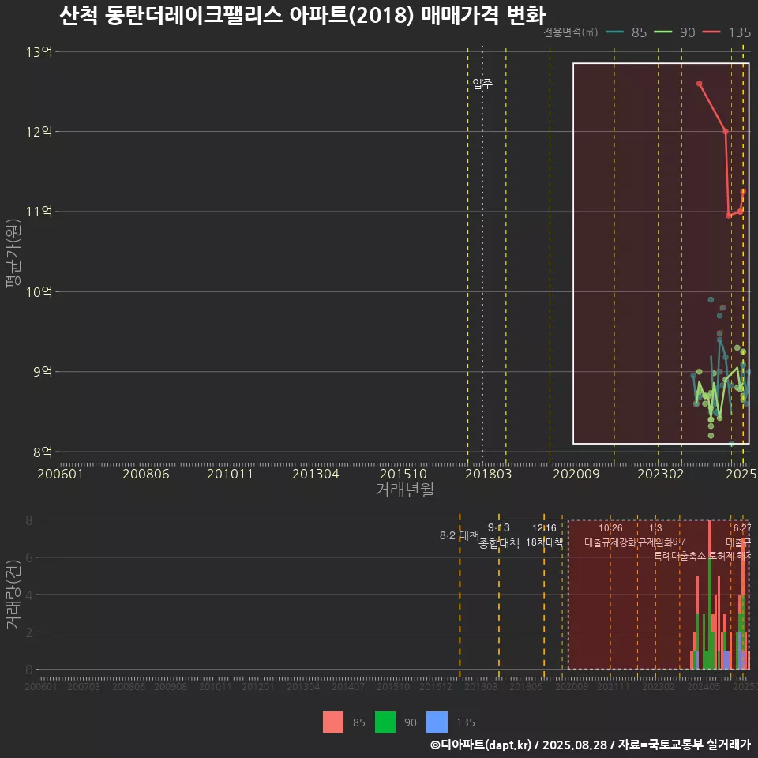Click the 9억 y-axis label
The height and width of the screenshot is (758, 758).
pyautogui.click(x=43, y=372)
